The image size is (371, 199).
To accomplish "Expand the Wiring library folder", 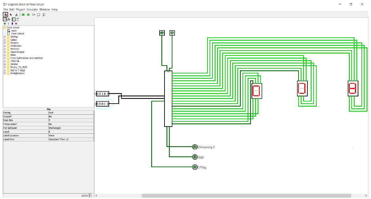I will [5, 37].
